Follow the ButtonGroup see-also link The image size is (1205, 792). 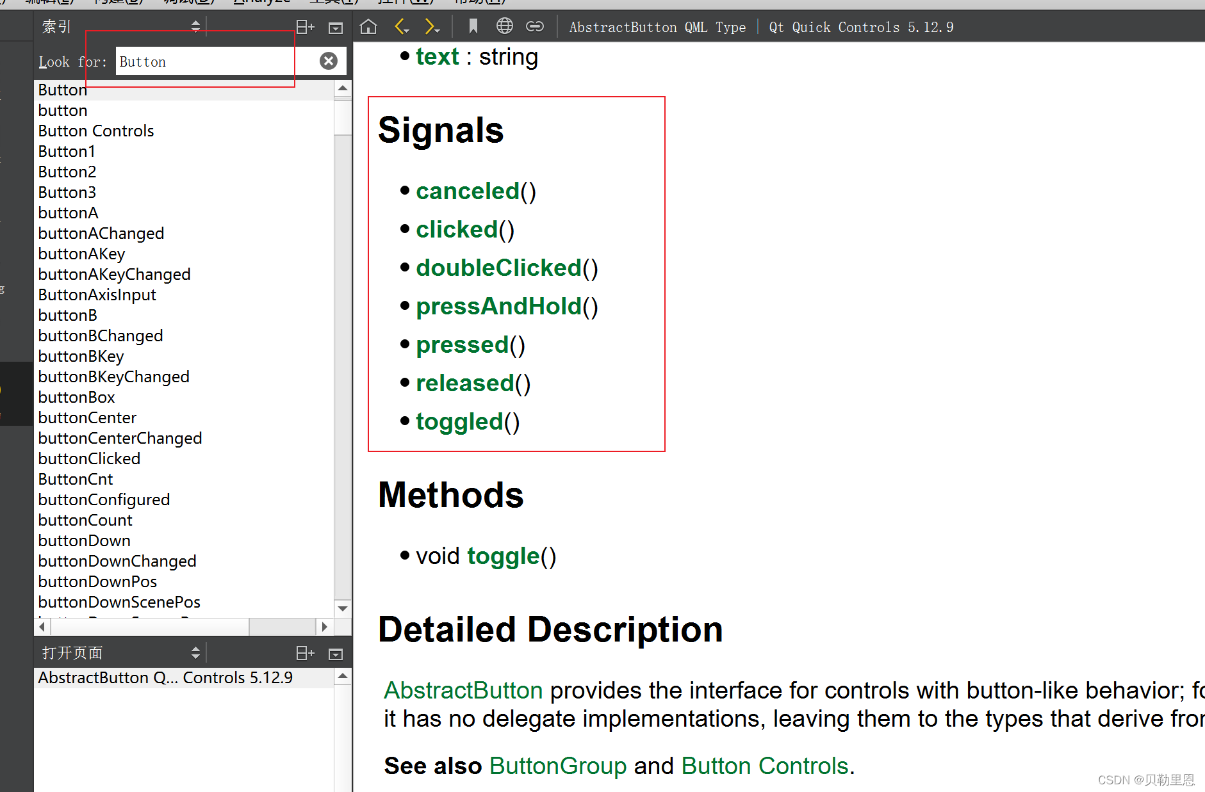pos(558,766)
